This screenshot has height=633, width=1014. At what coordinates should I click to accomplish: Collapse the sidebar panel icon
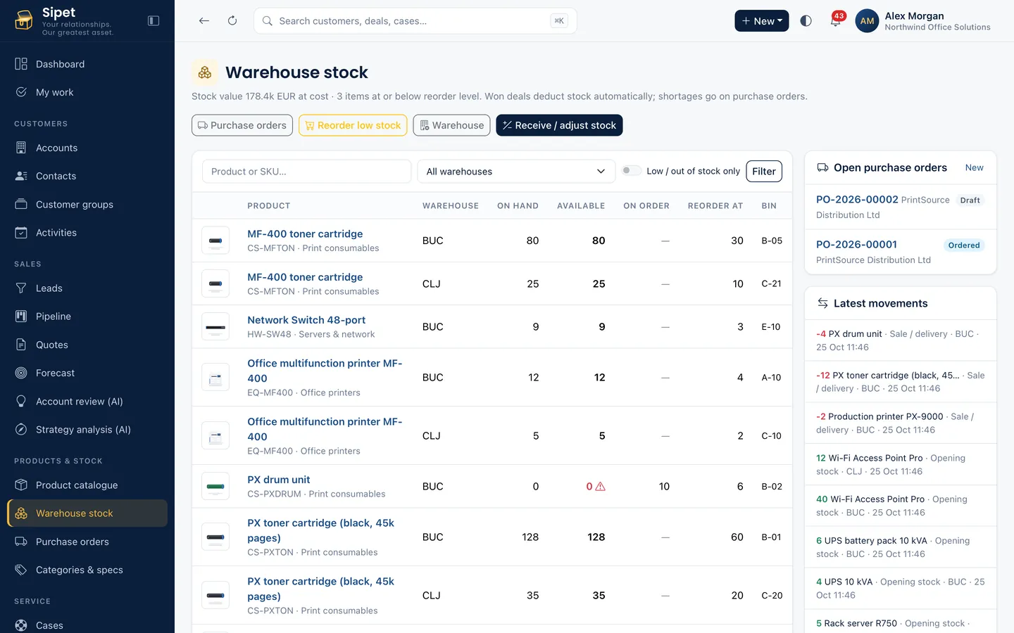click(154, 21)
